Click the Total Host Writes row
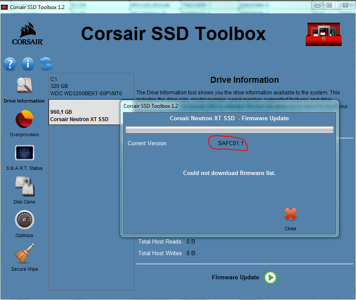The width and height of the screenshot is (356, 300). (x=167, y=253)
